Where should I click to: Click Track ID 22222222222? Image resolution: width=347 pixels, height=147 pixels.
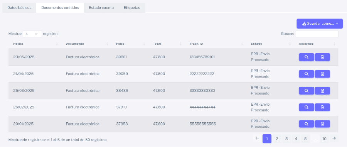[x=202, y=74]
